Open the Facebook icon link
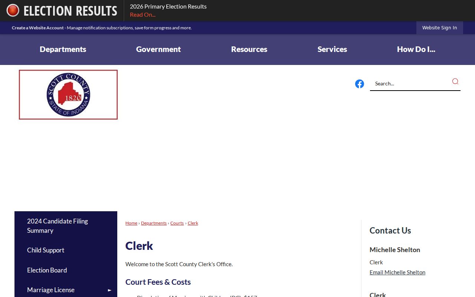Image resolution: width=475 pixels, height=297 pixels. pos(360,84)
